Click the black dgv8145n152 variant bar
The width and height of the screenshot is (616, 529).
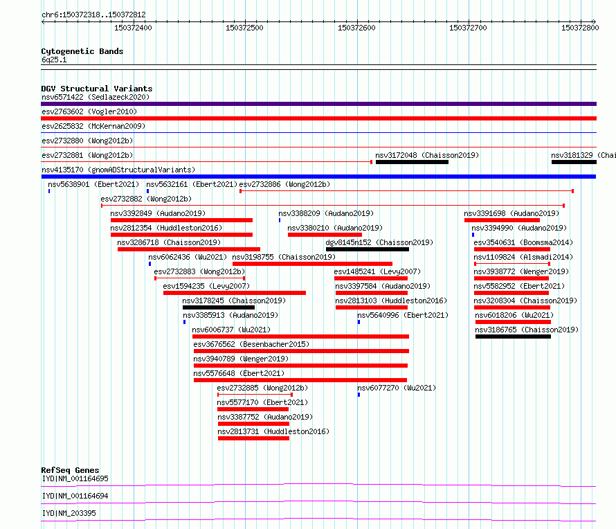point(368,249)
